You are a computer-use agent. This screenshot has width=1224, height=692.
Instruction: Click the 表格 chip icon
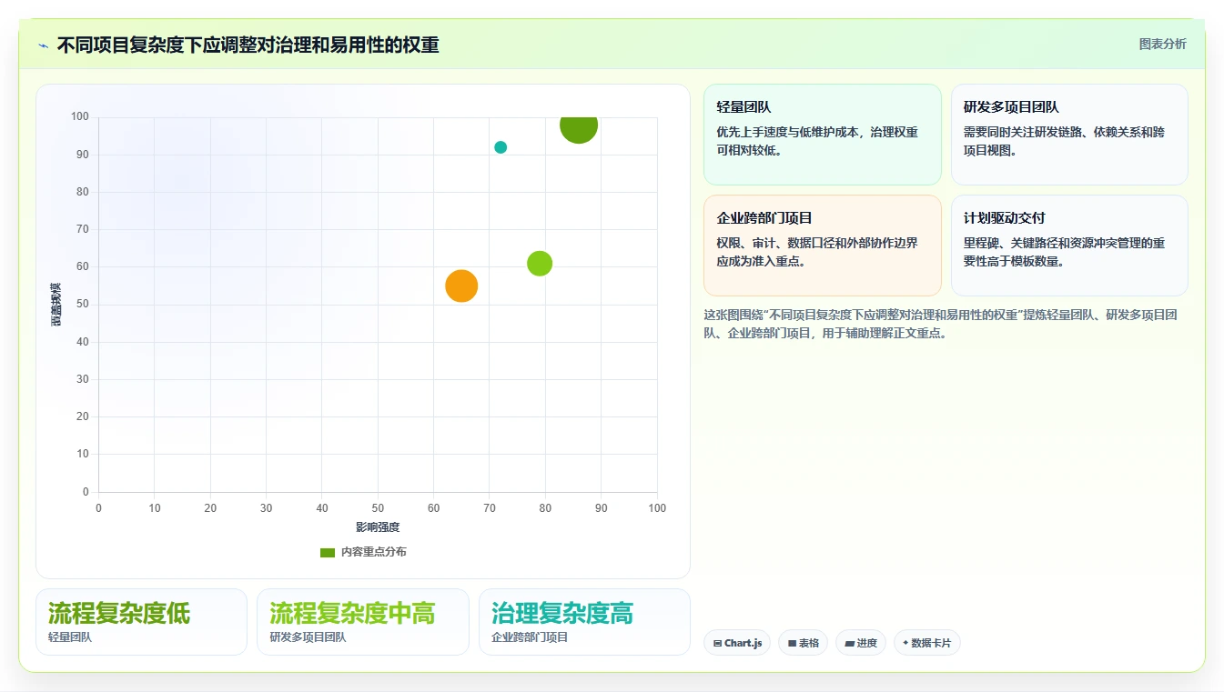[792, 643]
